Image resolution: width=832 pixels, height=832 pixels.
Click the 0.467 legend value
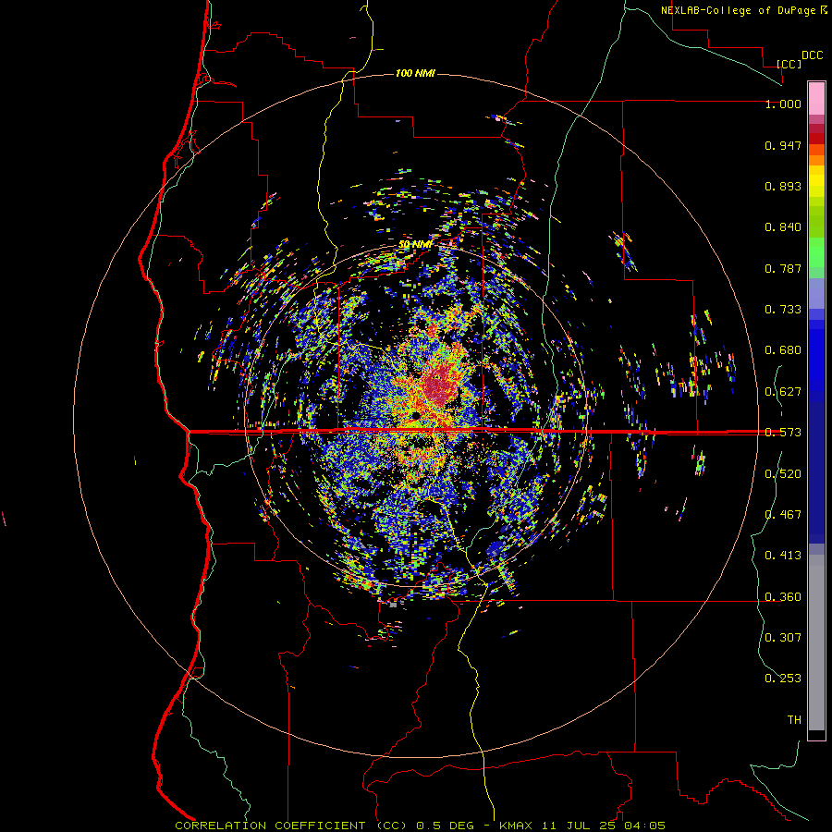pyautogui.click(x=783, y=515)
